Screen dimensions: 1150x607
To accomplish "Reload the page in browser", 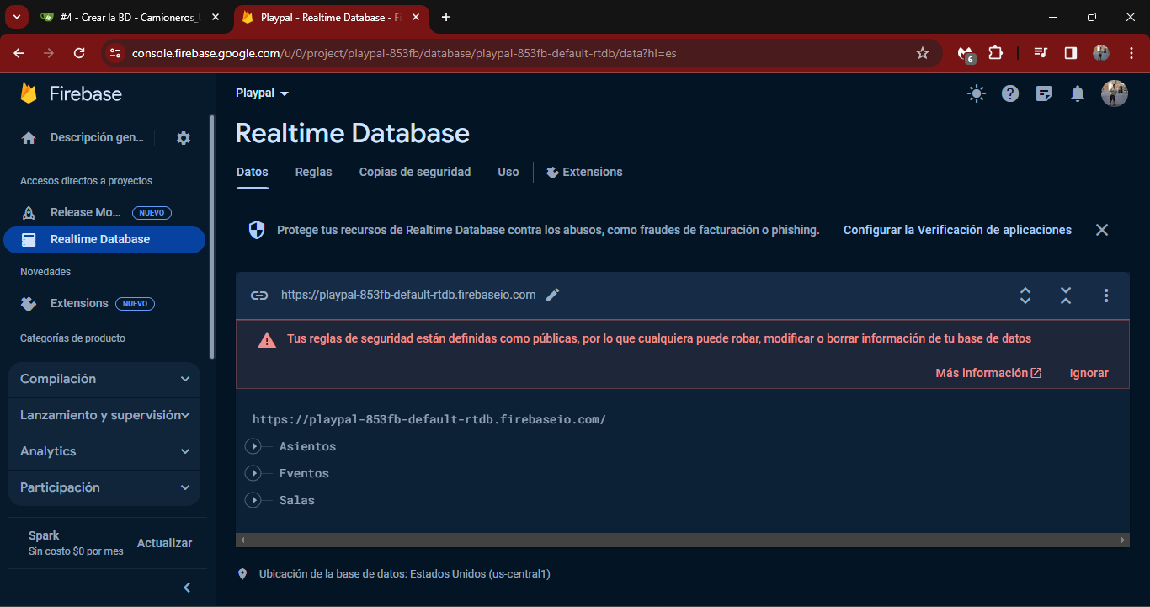I will coord(79,53).
